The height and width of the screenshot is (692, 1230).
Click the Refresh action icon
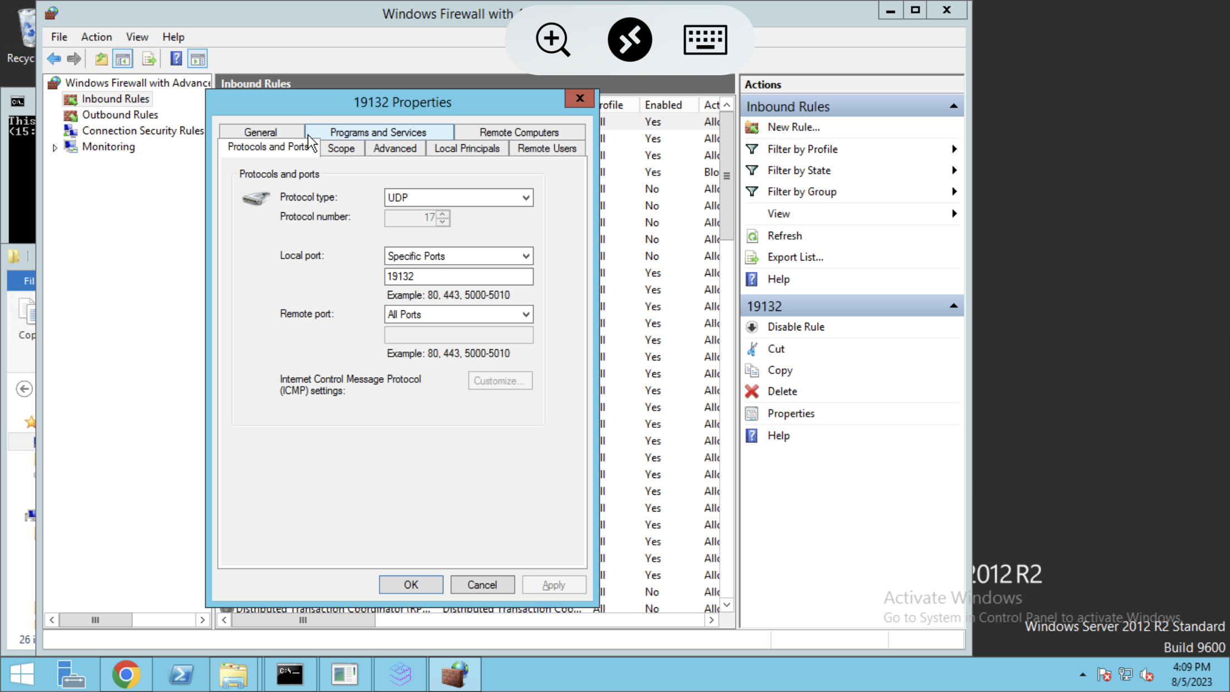point(752,236)
